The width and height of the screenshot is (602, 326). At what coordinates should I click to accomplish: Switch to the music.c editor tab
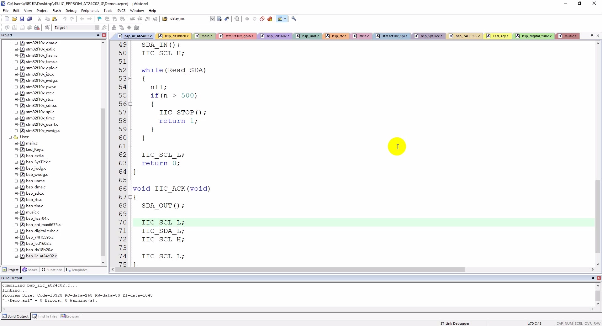coord(570,36)
